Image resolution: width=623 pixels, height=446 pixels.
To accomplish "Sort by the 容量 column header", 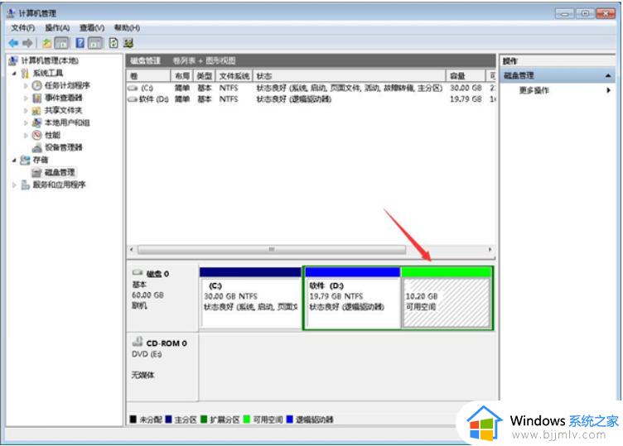I will coord(466,76).
